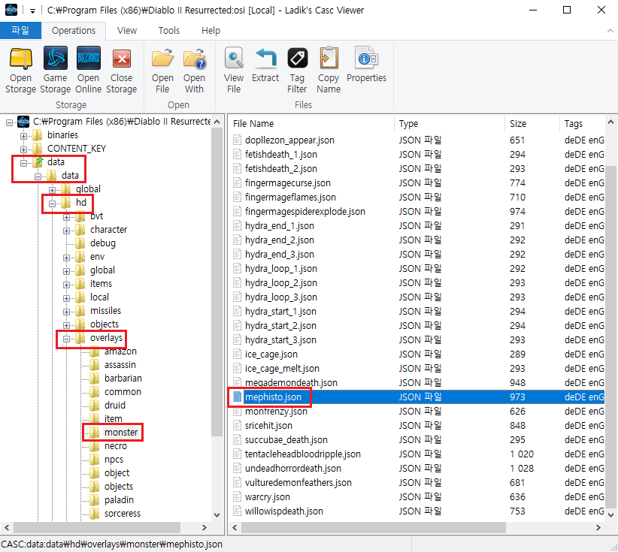Switch to the Operations ribbon tab
Viewport: 618px width, 552px height.
click(74, 31)
